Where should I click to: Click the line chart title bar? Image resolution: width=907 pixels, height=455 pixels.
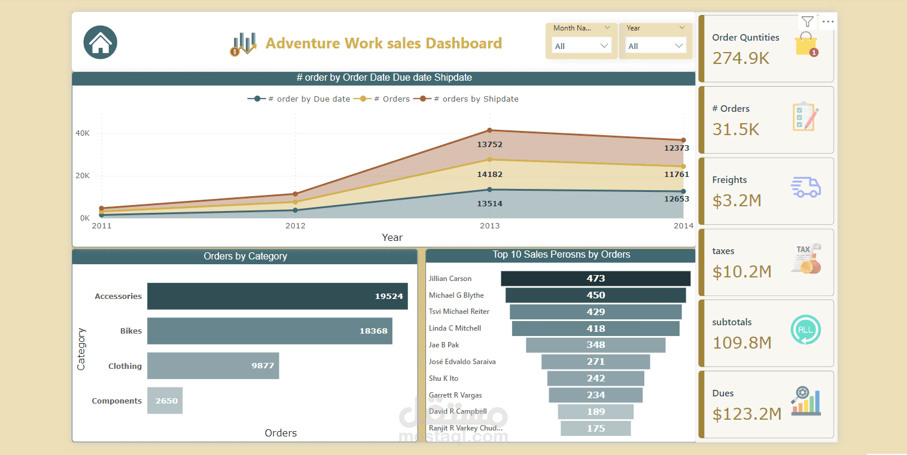[x=384, y=78]
